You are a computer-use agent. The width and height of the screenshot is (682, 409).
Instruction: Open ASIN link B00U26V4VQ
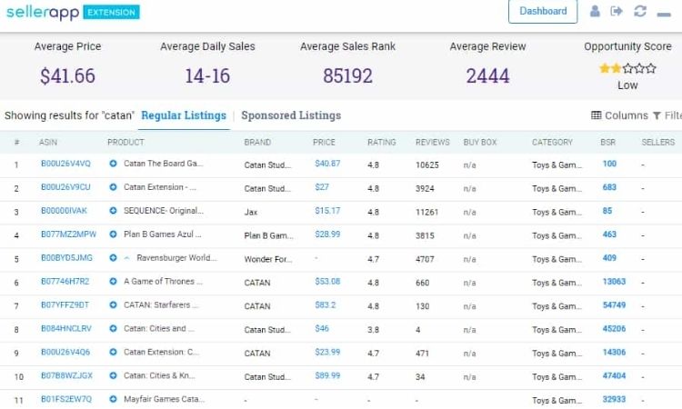click(x=65, y=165)
